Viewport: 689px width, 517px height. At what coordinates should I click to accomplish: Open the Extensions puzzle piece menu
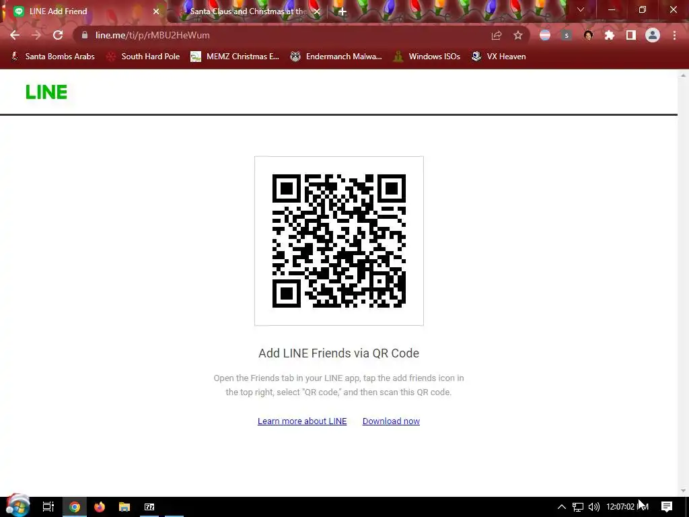[610, 35]
